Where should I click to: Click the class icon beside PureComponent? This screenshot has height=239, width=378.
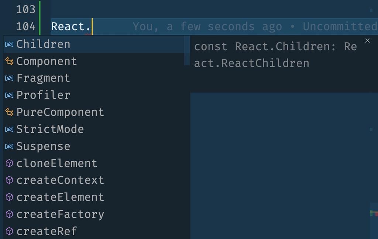(x=8, y=112)
